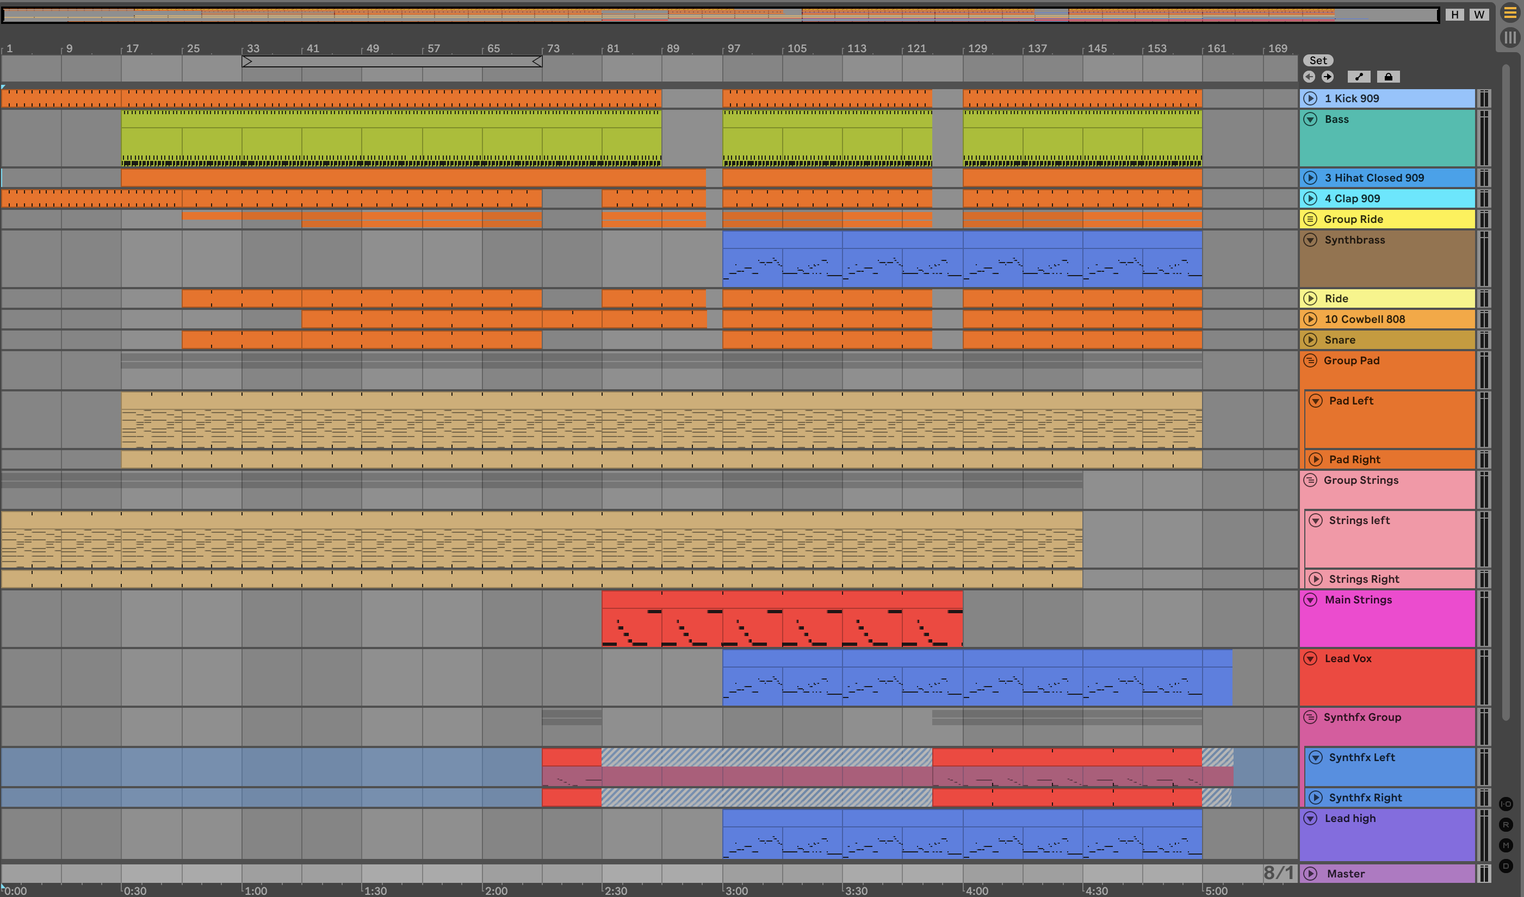The width and height of the screenshot is (1524, 897).
Task: Click the W optimize width button
Action: coord(1479,15)
